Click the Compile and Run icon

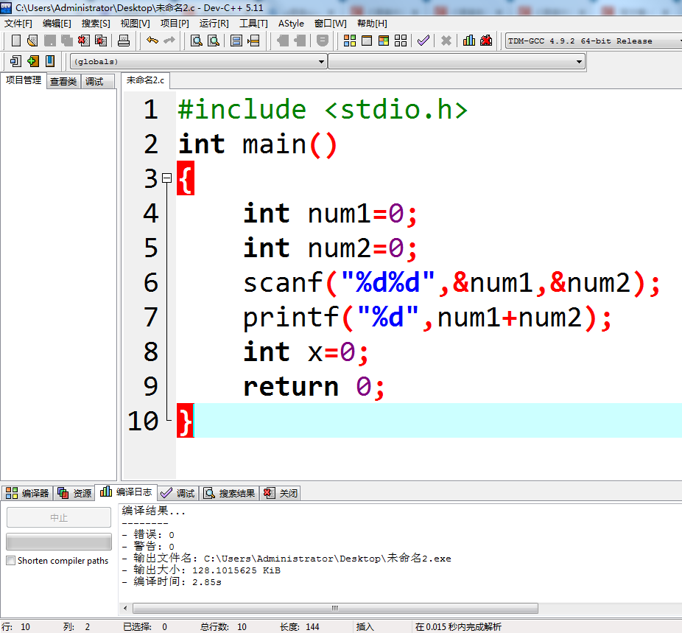[384, 41]
